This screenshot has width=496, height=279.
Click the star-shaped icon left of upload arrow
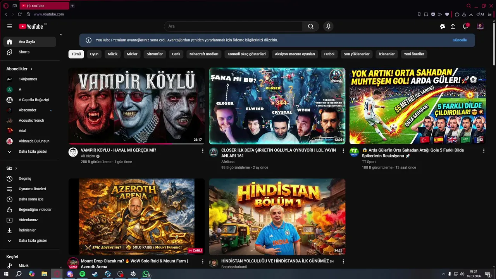pos(442,26)
